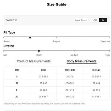Open the Local Size dropdown
The image size is (111, 111).
[x=81, y=20]
